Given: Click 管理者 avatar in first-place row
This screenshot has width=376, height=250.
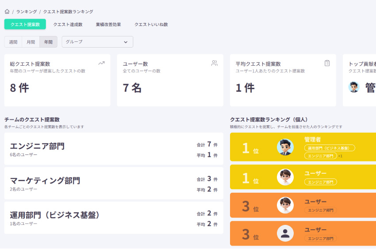Looking at the screenshot, I should tap(285, 147).
